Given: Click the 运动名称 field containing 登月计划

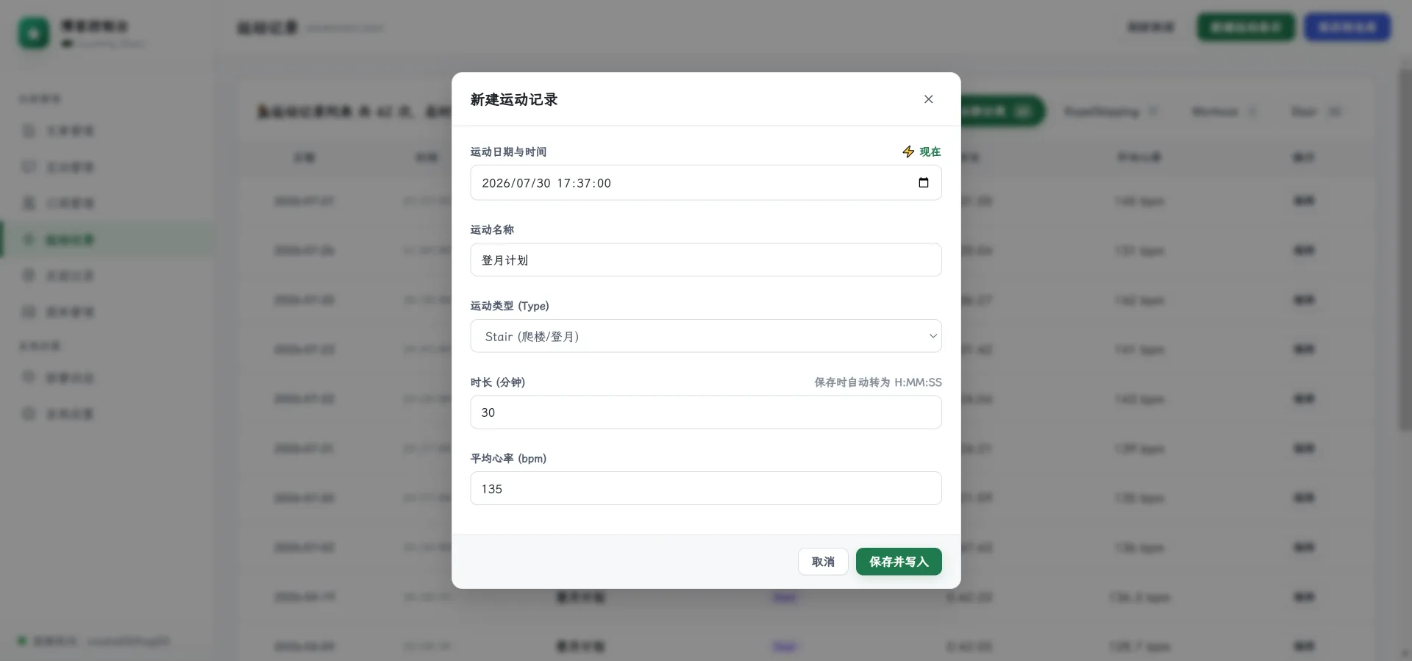Looking at the screenshot, I should [706, 260].
